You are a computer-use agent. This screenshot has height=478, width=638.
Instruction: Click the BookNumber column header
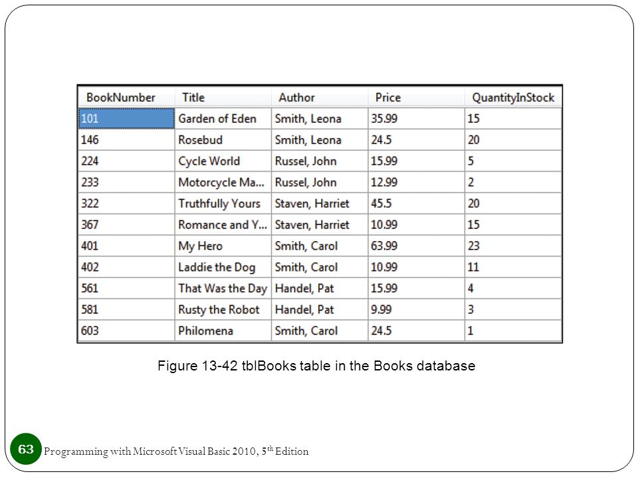(x=126, y=98)
